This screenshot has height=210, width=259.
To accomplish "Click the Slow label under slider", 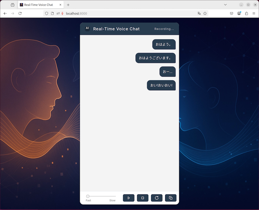I will (x=112, y=200).
